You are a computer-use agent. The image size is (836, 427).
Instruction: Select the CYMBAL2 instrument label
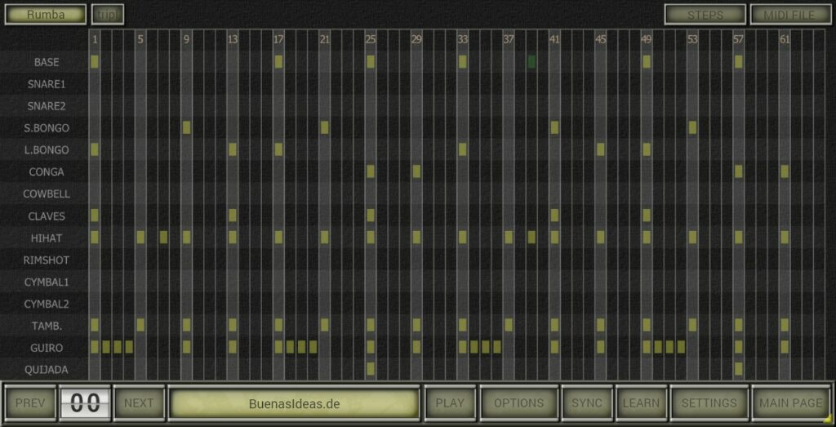pyautogui.click(x=47, y=305)
